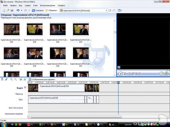Viewport: 170px width, 127px height.
Task: Open the Воспроизведение menu
Action: click(48, 6)
